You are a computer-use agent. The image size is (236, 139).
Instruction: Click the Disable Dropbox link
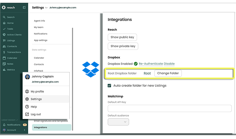point(169,64)
